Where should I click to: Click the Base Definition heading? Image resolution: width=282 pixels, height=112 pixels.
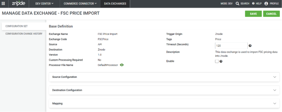pos(61,26)
